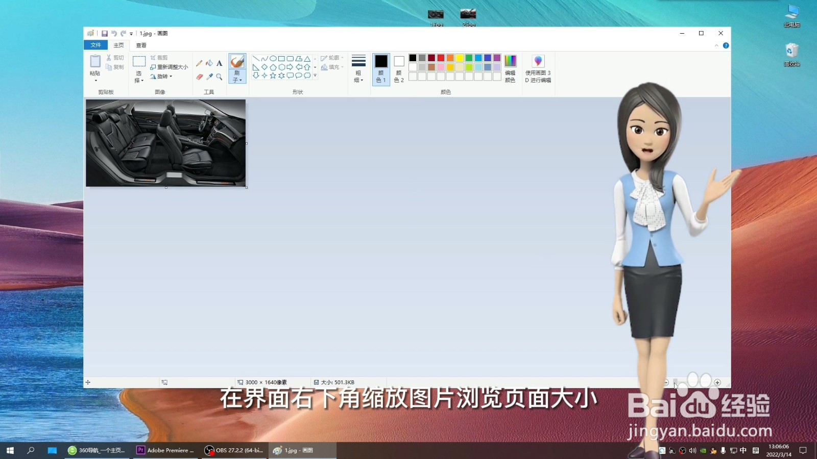Click Save icon in quick access toolbar
Image resolution: width=817 pixels, height=459 pixels.
pyautogui.click(x=104, y=34)
